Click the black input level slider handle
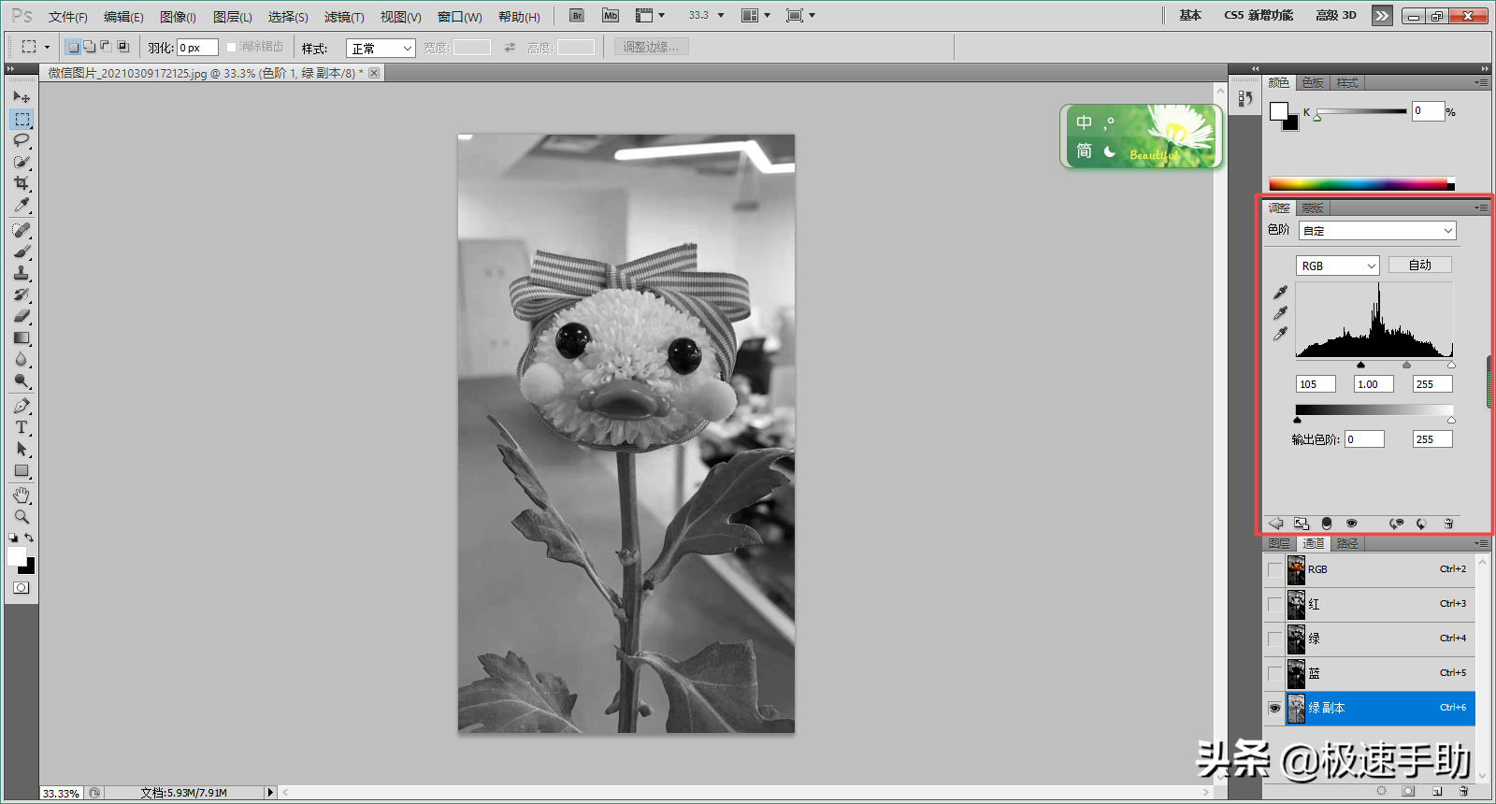1496x804 pixels. click(x=1360, y=365)
